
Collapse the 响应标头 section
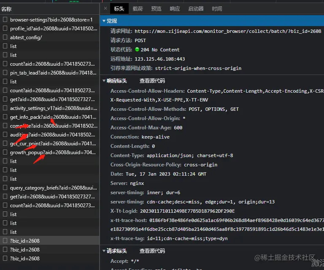click(104, 80)
